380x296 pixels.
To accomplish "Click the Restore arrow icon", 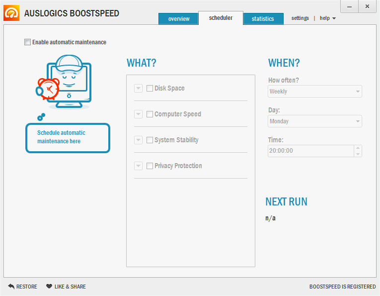I will pyautogui.click(x=11, y=286).
